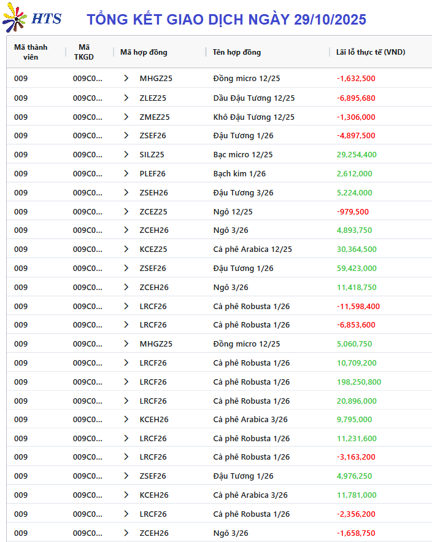Click the Tên hợp đồng column header

coord(237,52)
